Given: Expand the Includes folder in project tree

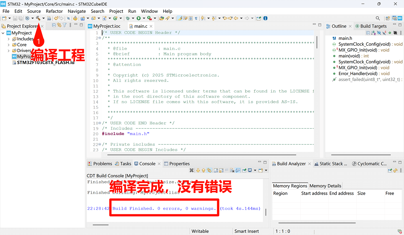Looking at the screenshot, I should [8, 39].
